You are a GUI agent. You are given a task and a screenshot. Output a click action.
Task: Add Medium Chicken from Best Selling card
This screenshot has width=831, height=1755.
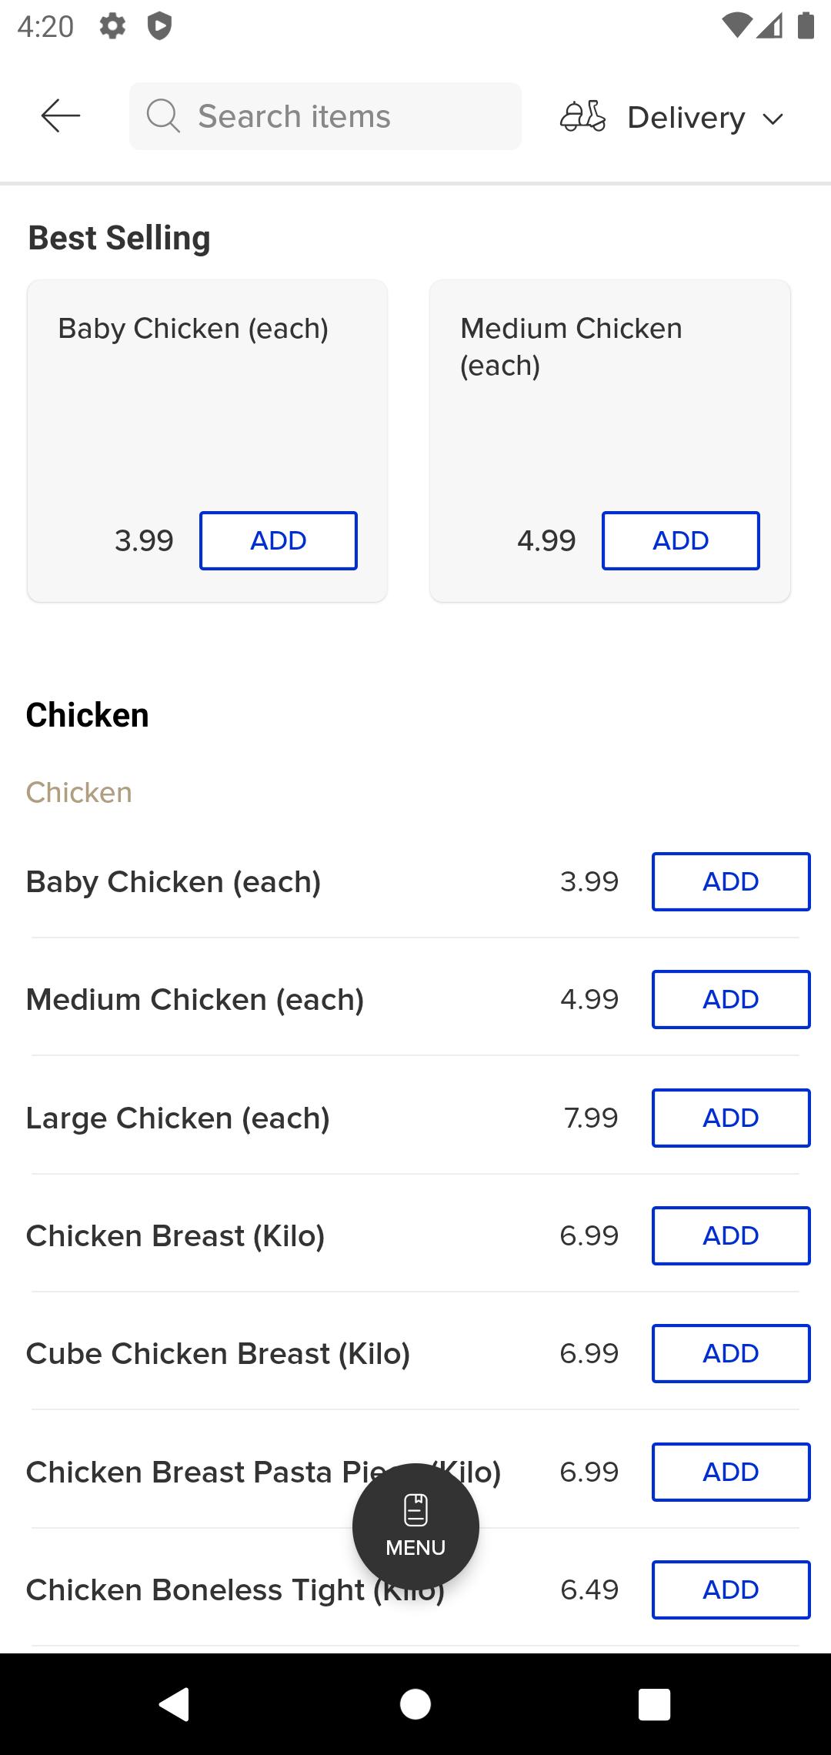tap(681, 540)
